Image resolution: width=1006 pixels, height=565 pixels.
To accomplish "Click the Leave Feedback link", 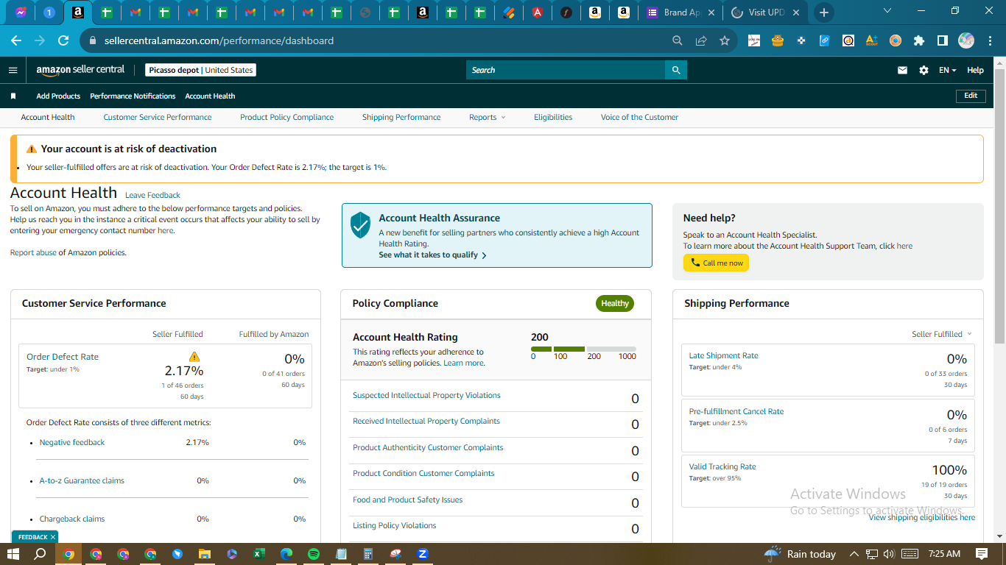I will pos(152,195).
